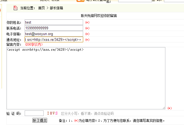
Task: Open the 部长信箱 breadcrumb link
Action: point(56,8)
